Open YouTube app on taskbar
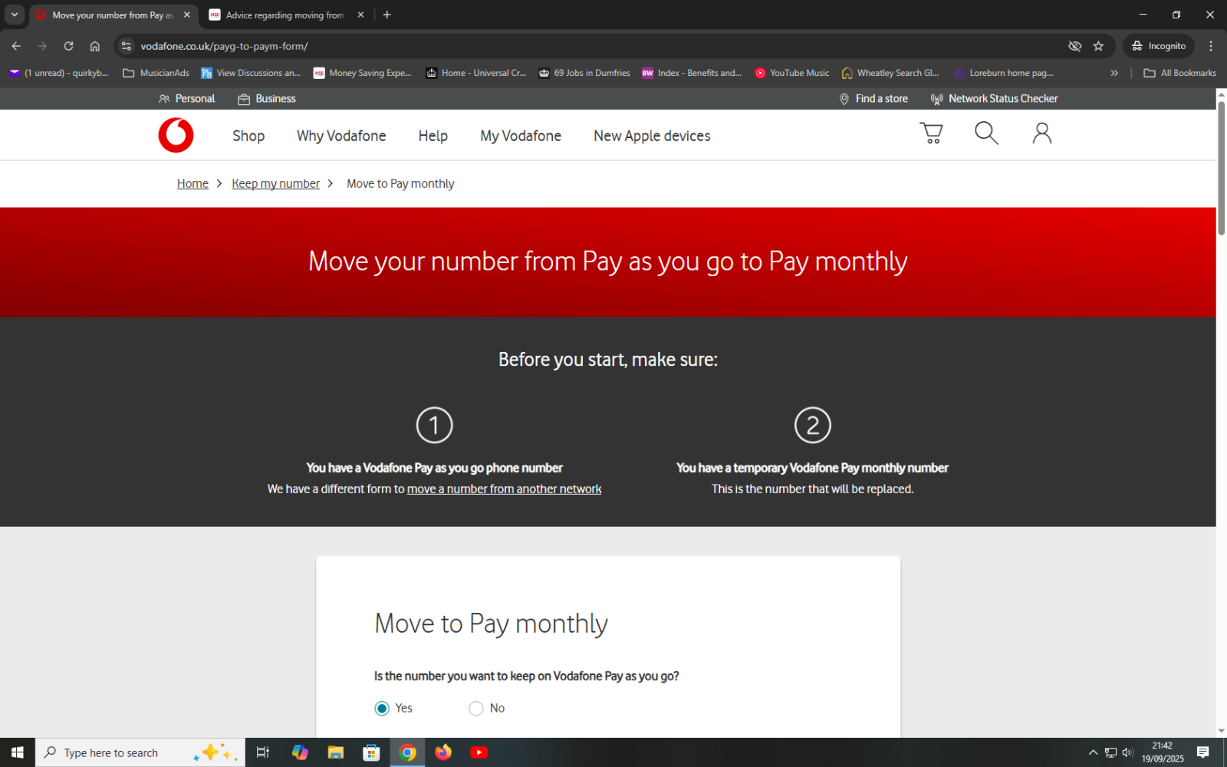This screenshot has width=1227, height=767. 479,752
